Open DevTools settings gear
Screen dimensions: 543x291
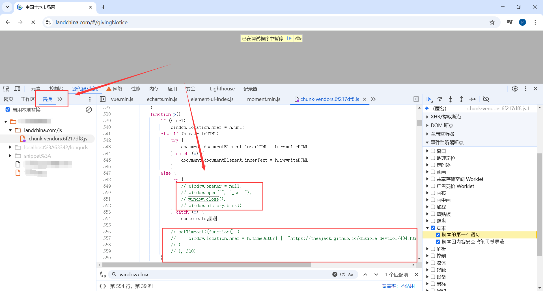(x=515, y=89)
